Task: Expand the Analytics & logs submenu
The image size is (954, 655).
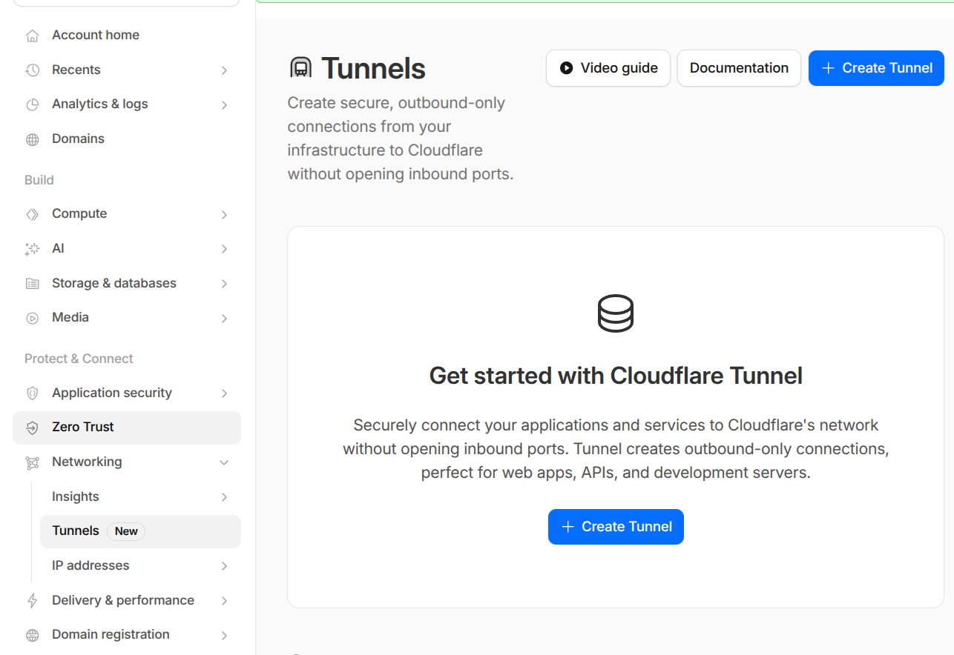Action: tap(224, 104)
